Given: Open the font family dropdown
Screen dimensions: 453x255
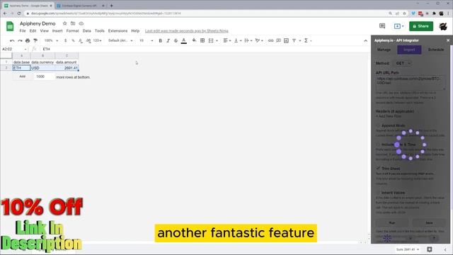Looking at the screenshot, I should [x=120, y=41].
